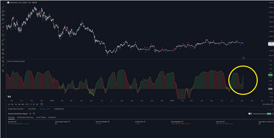Open time axis settings gear
The height and width of the screenshot is (138, 274).
coord(272,101)
